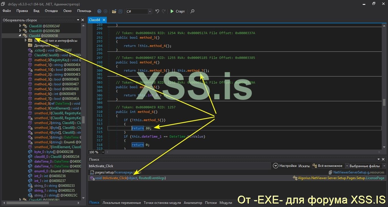Select smethod_2(string, Class68) in the tree
Screen dimensions: 388x207
click(x=55, y=123)
